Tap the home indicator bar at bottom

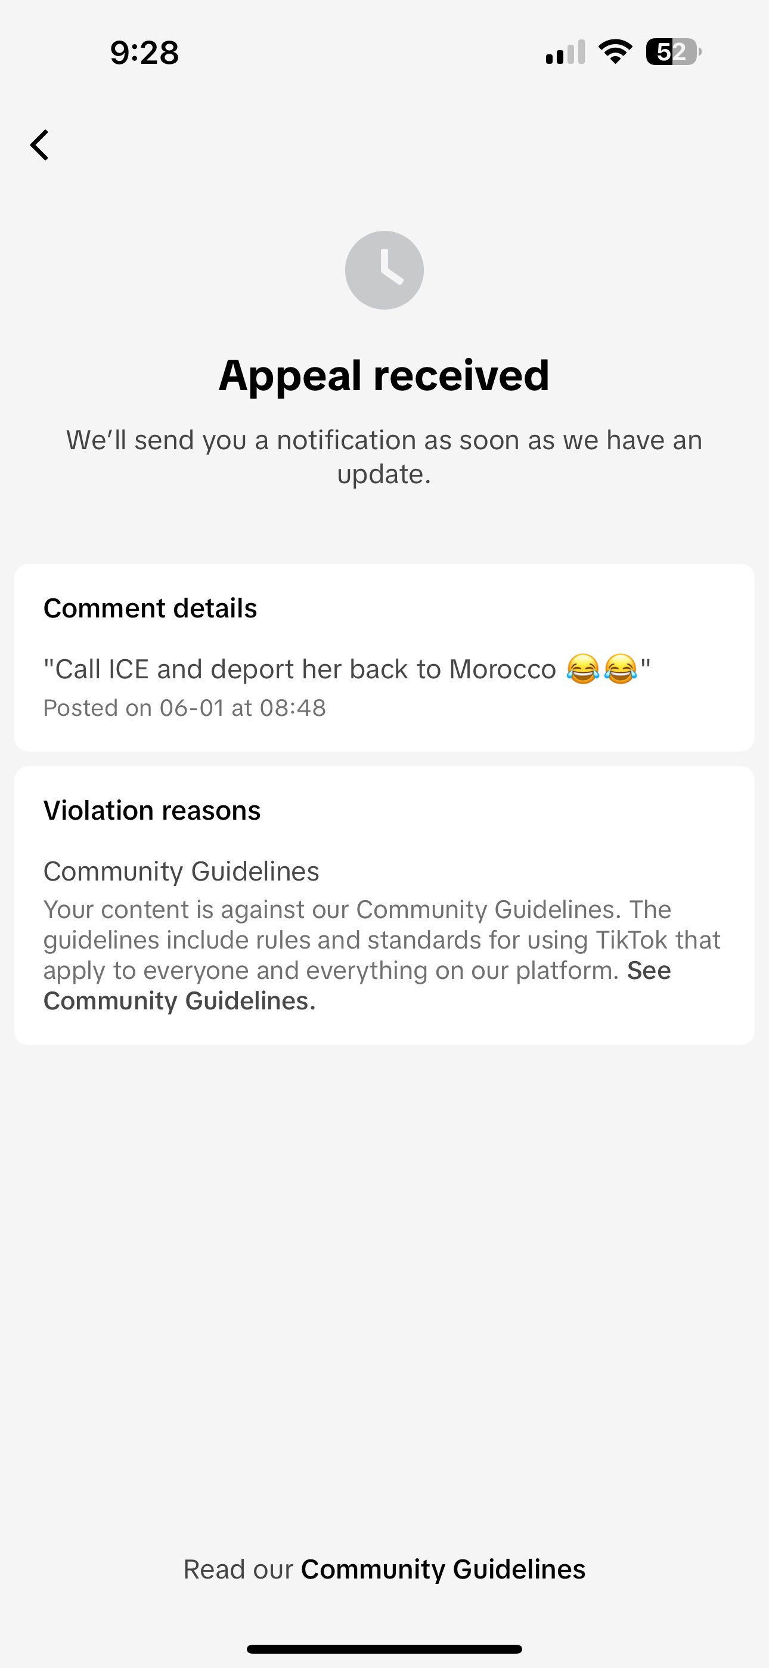[x=384, y=1648]
